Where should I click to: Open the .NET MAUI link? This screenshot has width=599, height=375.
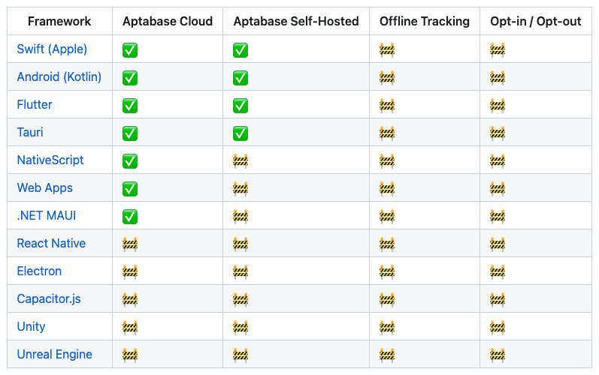click(x=47, y=216)
